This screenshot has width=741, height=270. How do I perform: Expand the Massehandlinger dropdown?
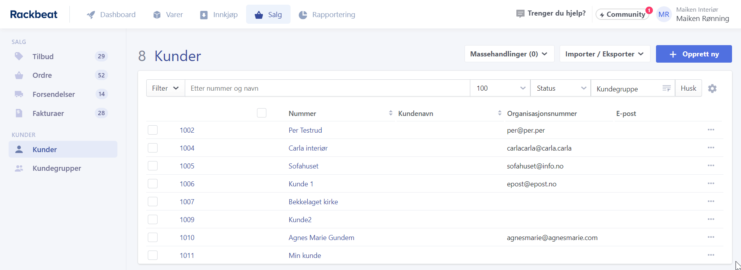tap(509, 54)
